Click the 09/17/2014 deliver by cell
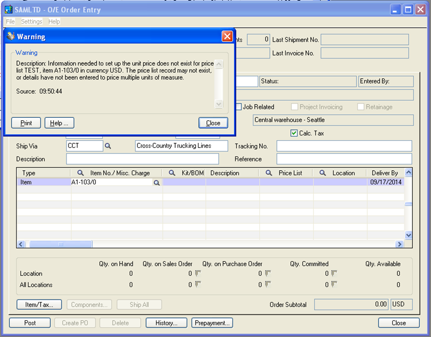 386,182
